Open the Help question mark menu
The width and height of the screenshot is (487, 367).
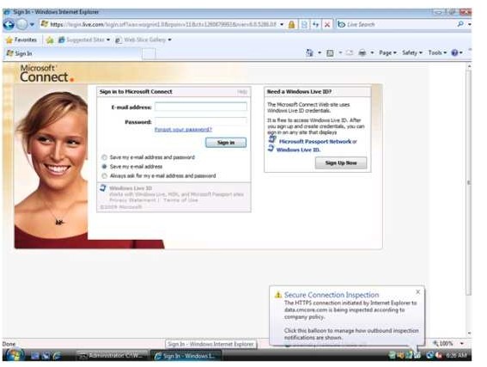457,52
